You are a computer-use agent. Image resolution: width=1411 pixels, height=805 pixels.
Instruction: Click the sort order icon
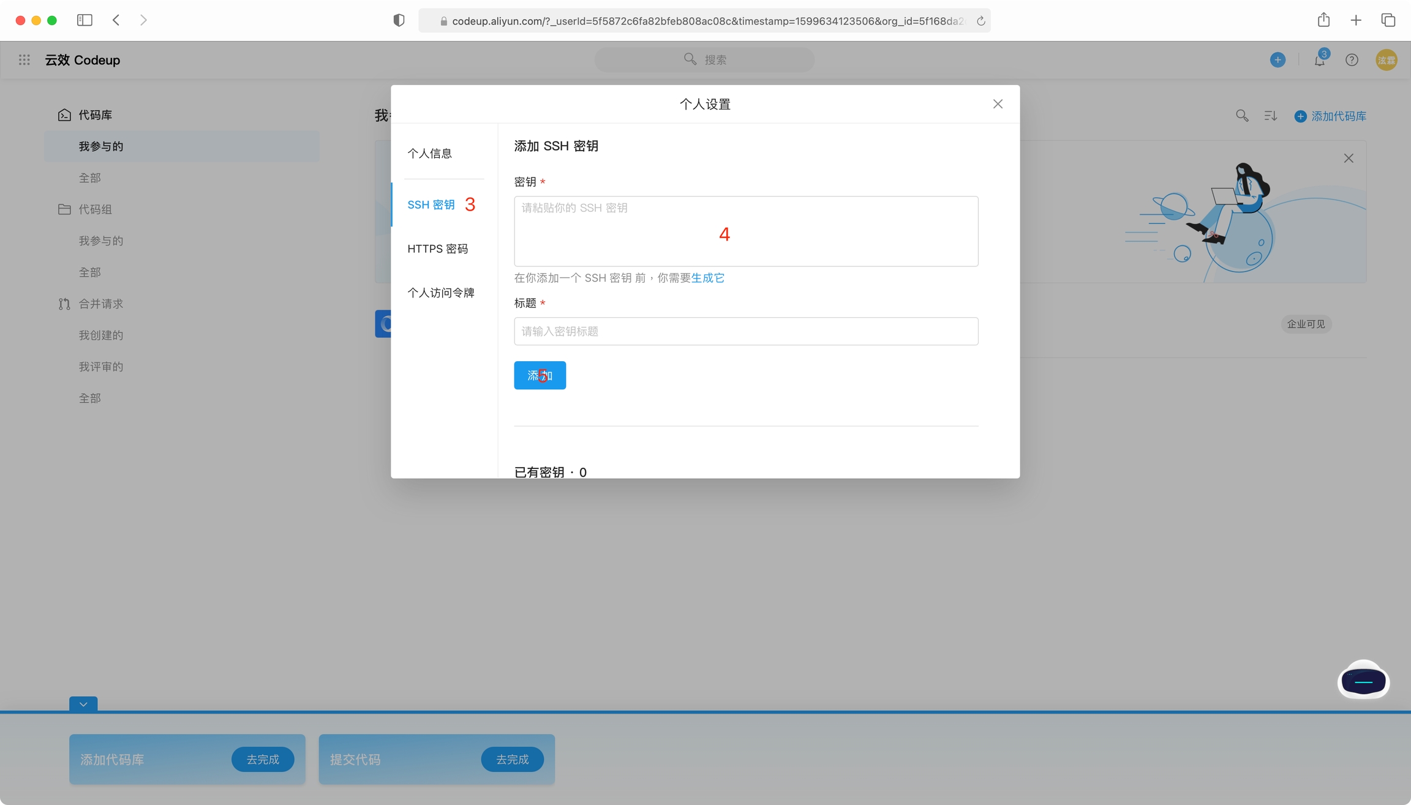point(1271,116)
